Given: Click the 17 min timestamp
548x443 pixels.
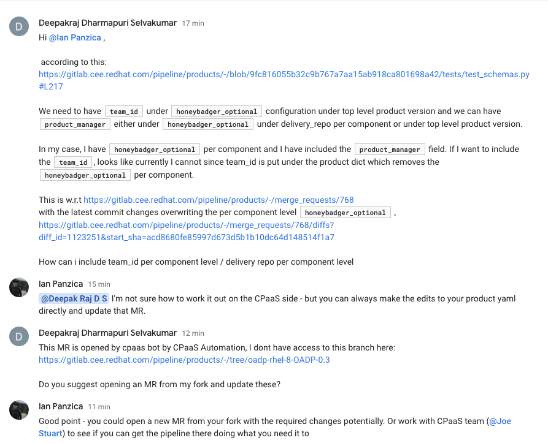Looking at the screenshot, I should [x=193, y=23].
